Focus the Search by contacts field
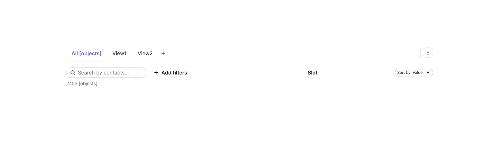The width and height of the screenshot is (479, 148). pyautogui.click(x=106, y=73)
